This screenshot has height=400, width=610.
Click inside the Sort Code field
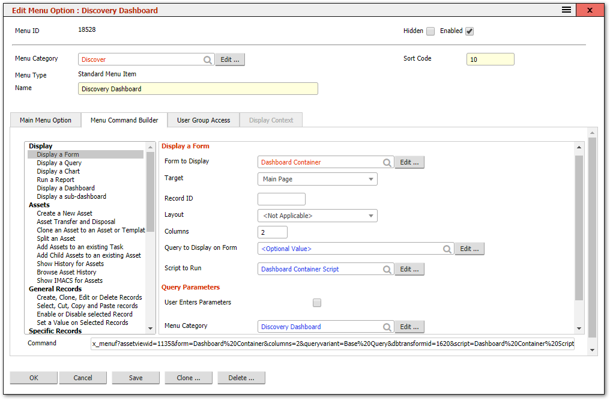tap(490, 59)
